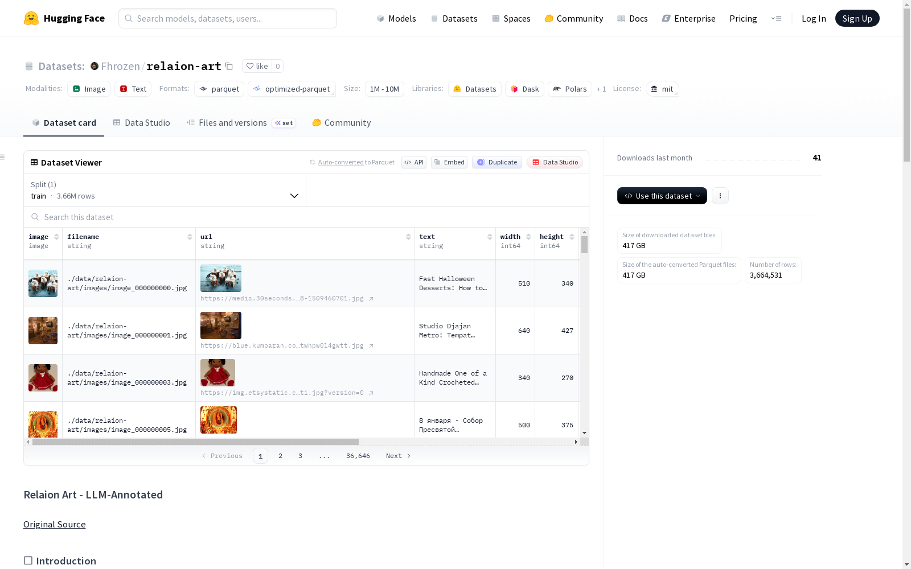Copy dataset name with the copy icon
The width and height of the screenshot is (911, 569).
pyautogui.click(x=229, y=66)
